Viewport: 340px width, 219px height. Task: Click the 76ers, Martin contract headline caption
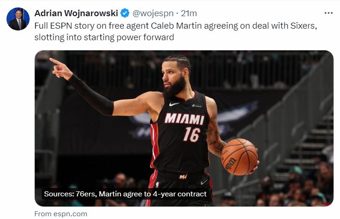point(125,194)
